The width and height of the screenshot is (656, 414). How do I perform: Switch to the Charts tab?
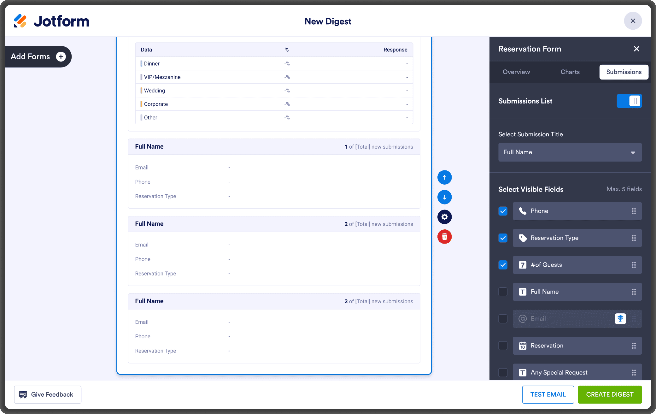coord(570,72)
